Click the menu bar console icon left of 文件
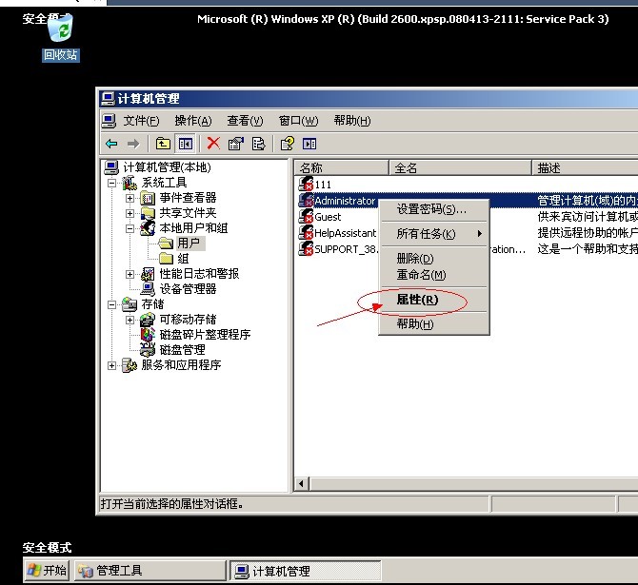The width and height of the screenshot is (638, 585). 109,121
